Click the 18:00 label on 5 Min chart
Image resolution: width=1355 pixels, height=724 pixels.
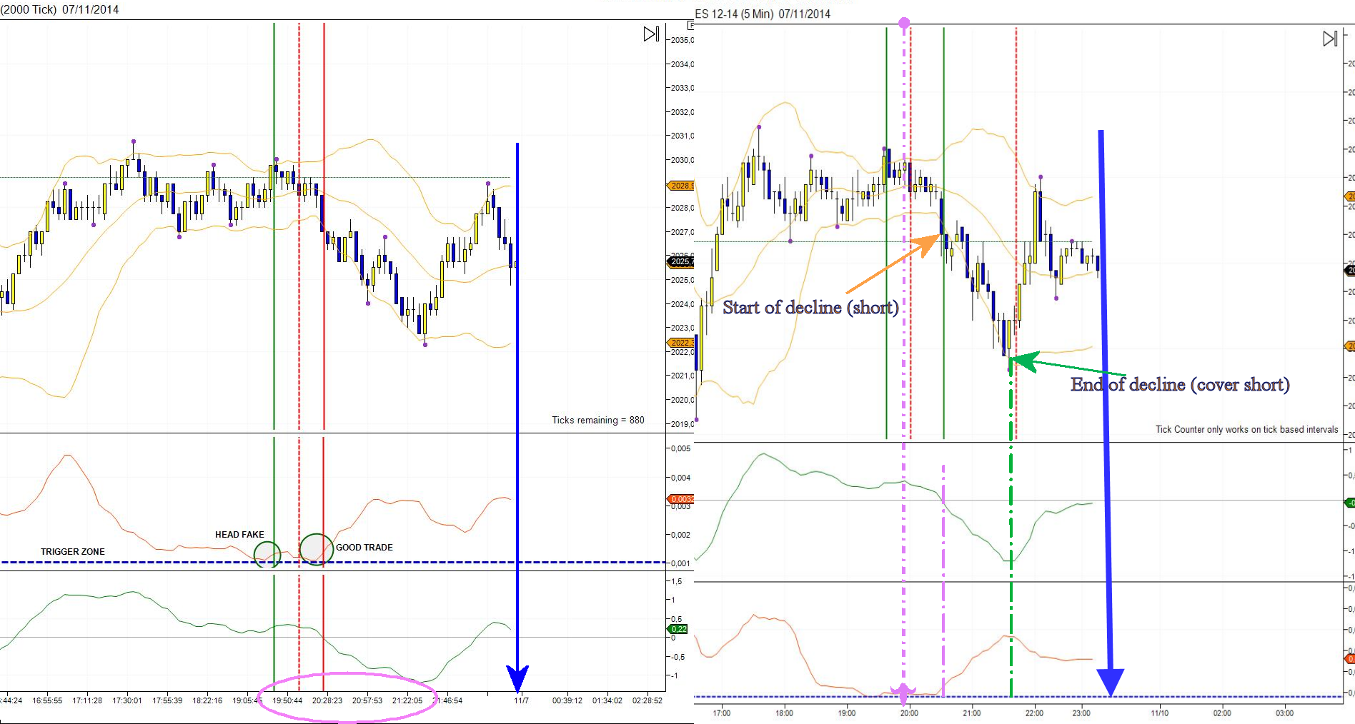pos(784,713)
